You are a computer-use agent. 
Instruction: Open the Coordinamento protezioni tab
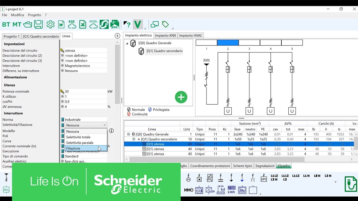click(x=210, y=166)
